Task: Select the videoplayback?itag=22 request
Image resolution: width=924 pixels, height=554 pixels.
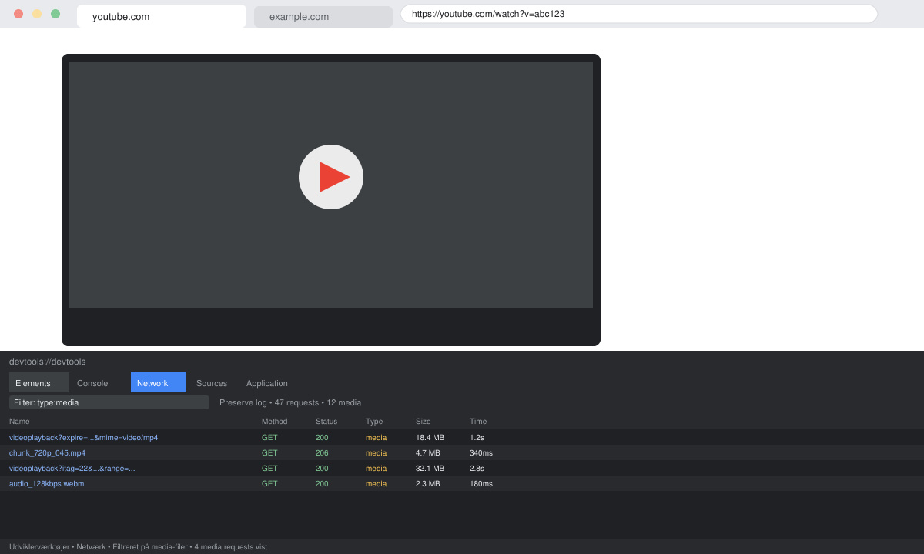Action: [x=462, y=468]
